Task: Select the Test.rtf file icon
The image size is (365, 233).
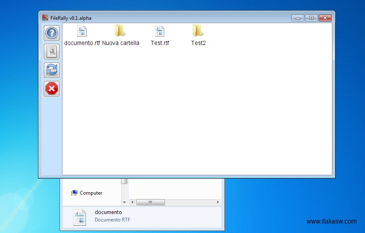Action: [x=160, y=31]
